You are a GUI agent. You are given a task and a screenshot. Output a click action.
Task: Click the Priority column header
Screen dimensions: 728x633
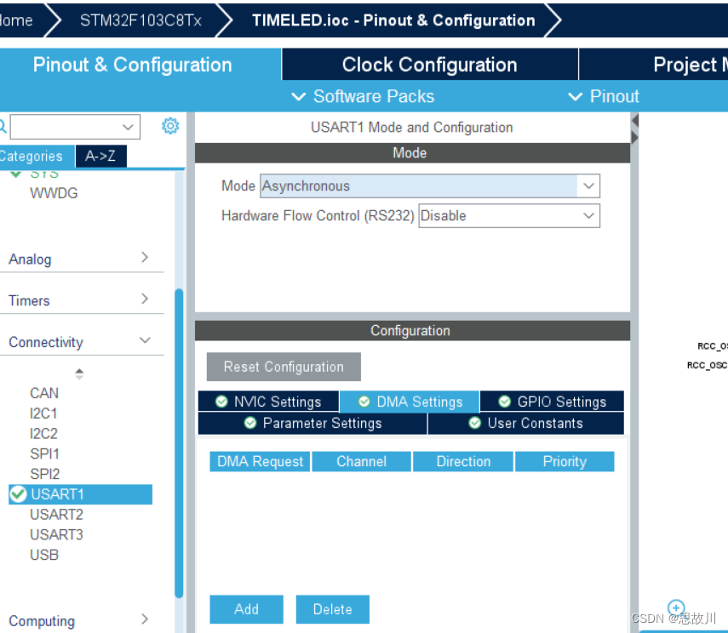pos(565,461)
